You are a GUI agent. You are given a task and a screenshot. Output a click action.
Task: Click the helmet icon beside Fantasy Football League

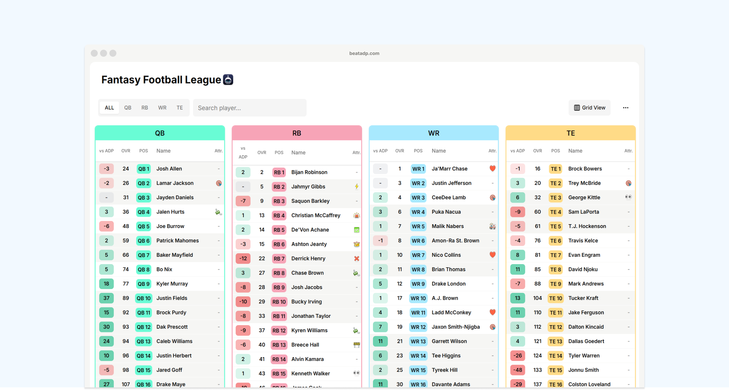228,80
